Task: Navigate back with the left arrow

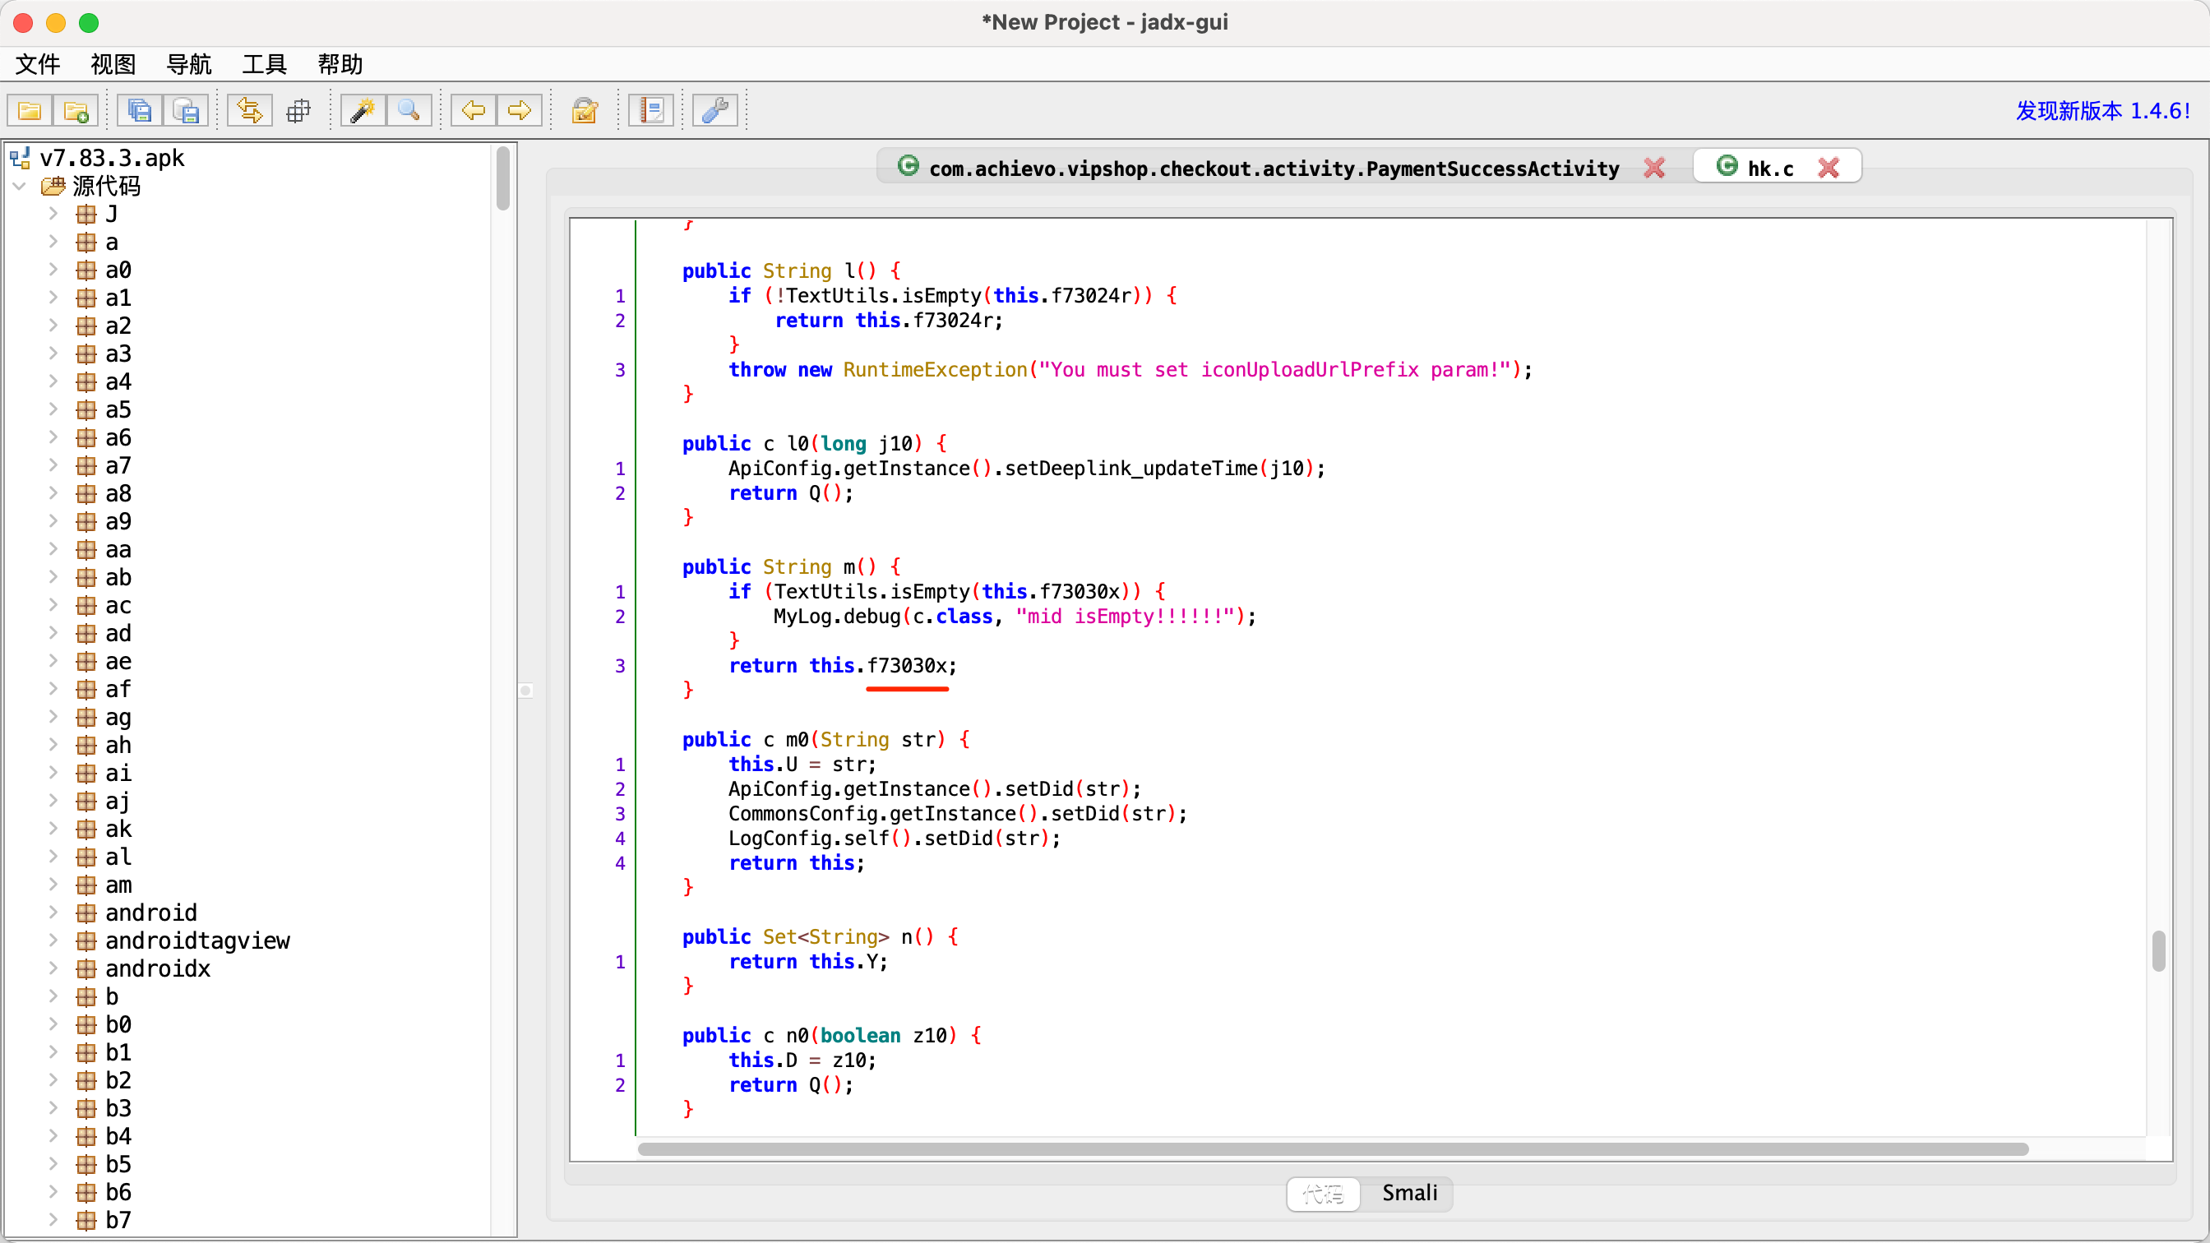Action: [474, 111]
